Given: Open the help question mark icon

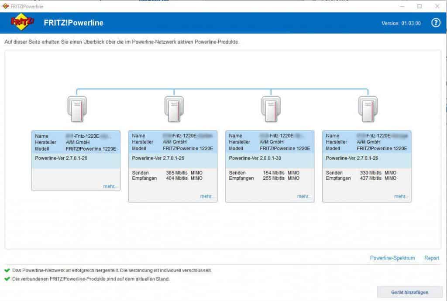Looking at the screenshot, I should click(x=436, y=23).
